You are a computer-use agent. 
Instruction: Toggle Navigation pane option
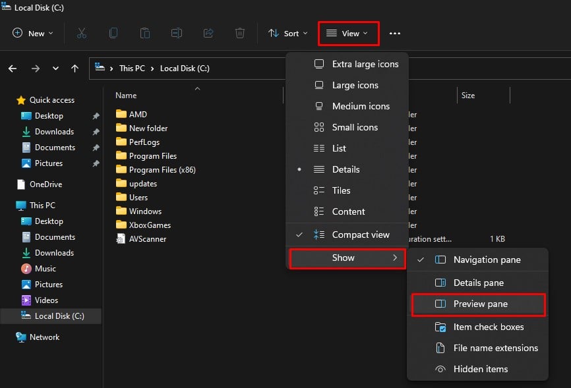pos(487,260)
